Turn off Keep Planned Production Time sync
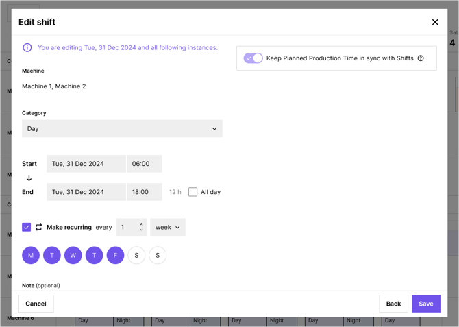 click(x=253, y=58)
